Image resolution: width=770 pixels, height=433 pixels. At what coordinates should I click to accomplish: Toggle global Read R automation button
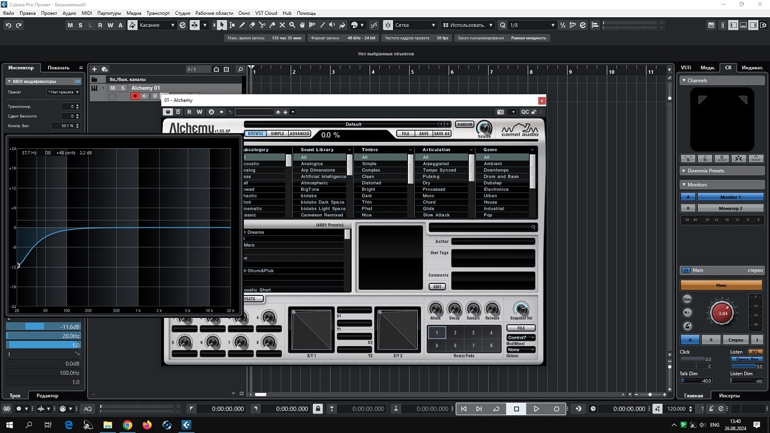[x=100, y=25]
